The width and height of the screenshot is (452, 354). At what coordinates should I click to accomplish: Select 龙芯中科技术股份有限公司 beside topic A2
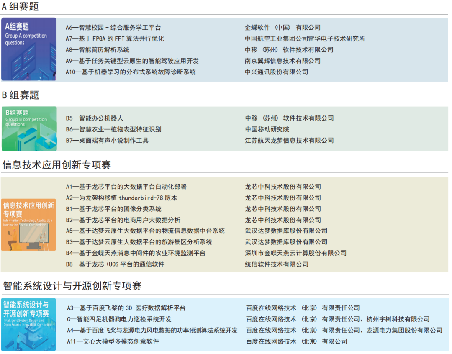283,198
